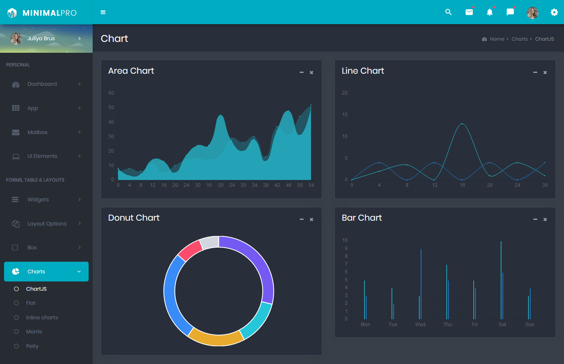Click the Mailbox envelope icon in sidebar

[x=16, y=132]
